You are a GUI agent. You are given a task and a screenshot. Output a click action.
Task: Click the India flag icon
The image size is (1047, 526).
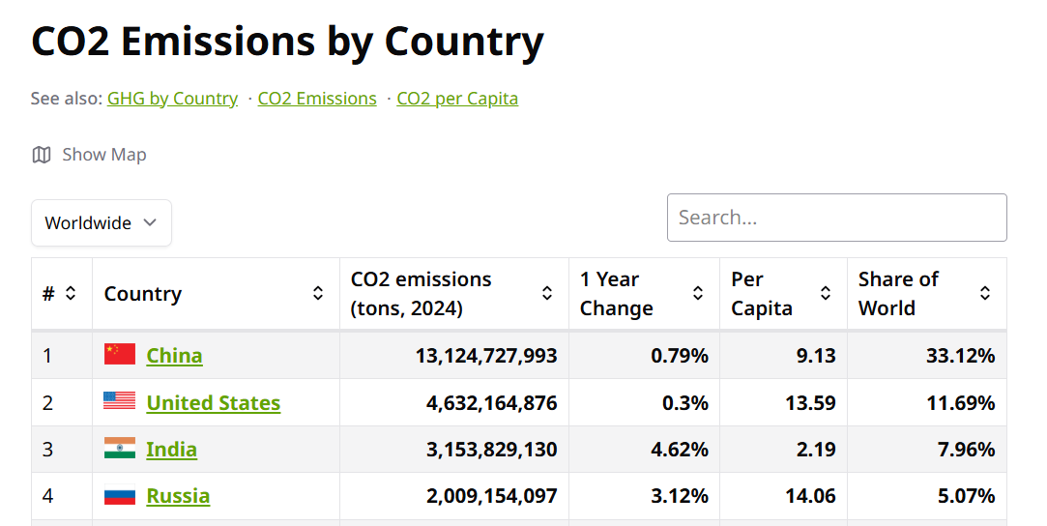click(120, 448)
